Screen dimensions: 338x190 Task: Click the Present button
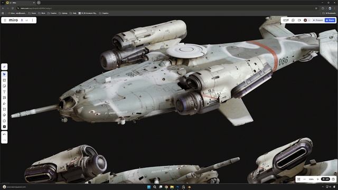pyautogui.click(x=318, y=20)
